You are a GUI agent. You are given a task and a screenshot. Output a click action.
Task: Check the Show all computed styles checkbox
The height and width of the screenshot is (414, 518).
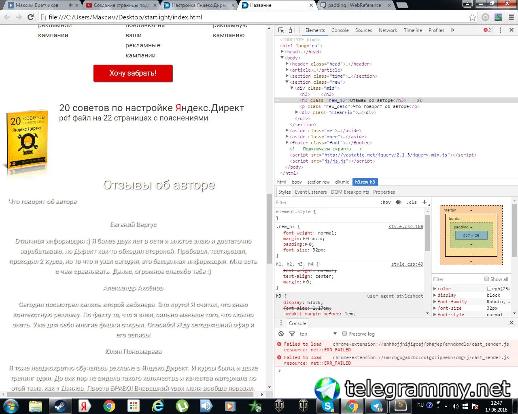click(486, 279)
